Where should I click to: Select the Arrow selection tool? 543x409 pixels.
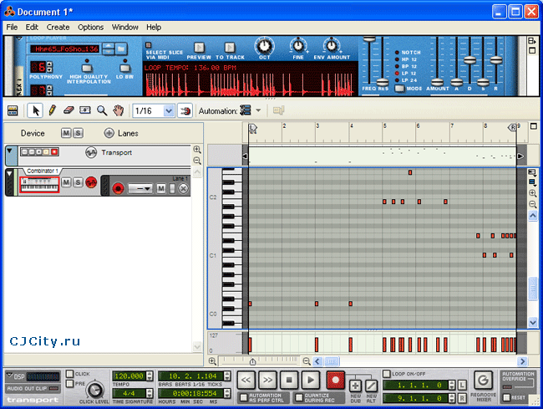coord(35,110)
